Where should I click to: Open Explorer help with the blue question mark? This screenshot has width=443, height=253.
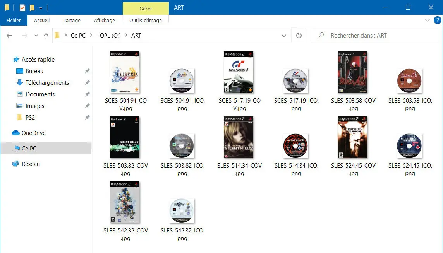(x=438, y=20)
